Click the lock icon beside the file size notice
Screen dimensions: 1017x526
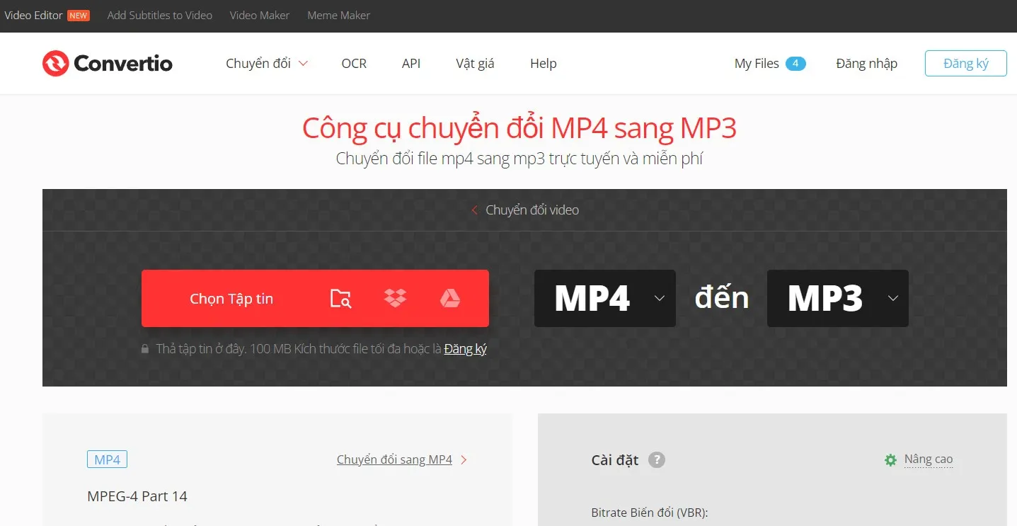point(145,349)
